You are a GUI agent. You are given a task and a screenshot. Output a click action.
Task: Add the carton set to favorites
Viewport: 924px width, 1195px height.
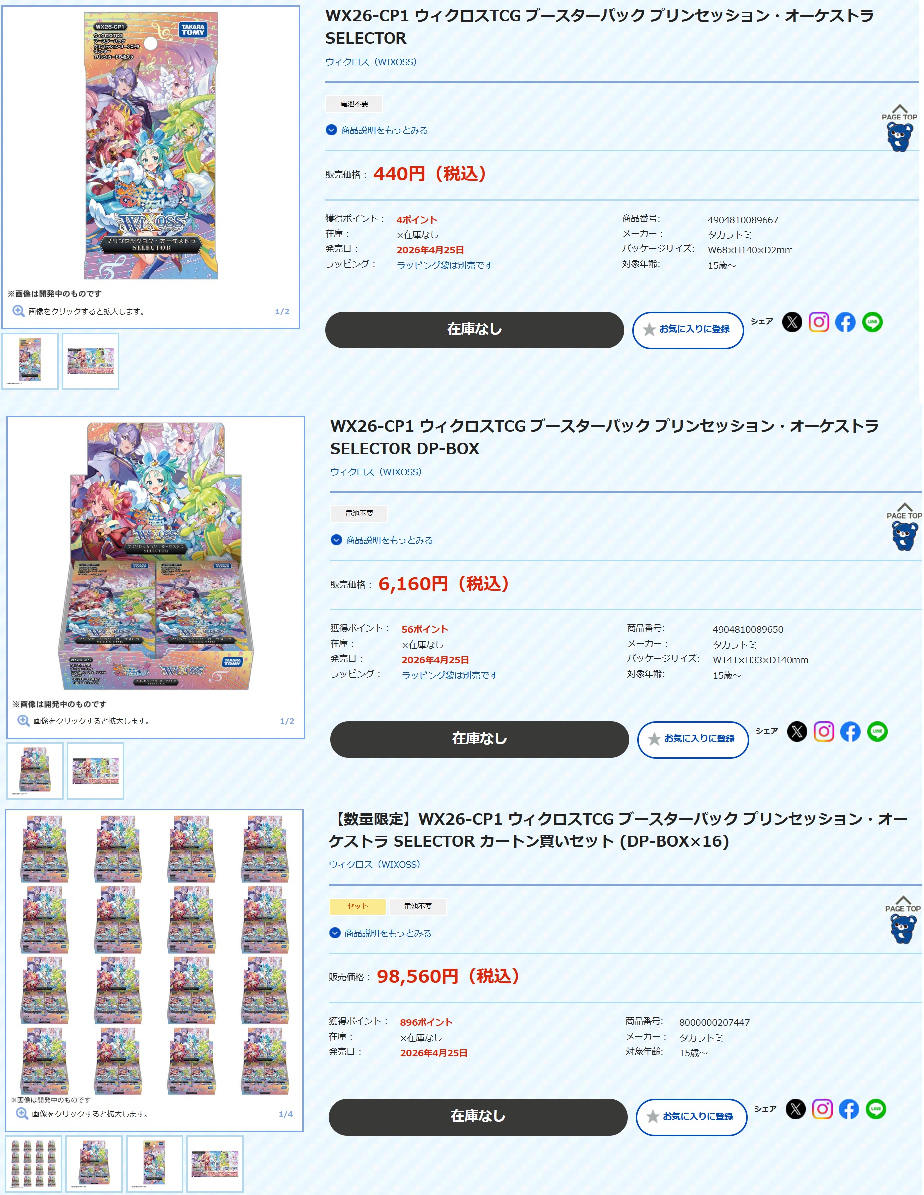[x=691, y=1117]
